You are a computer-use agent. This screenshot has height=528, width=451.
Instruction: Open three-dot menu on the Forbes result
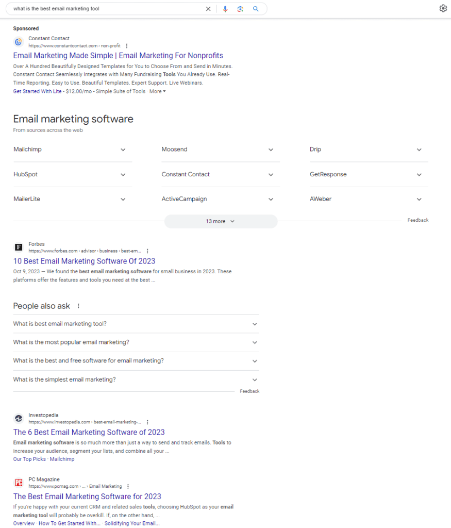pyautogui.click(x=147, y=251)
